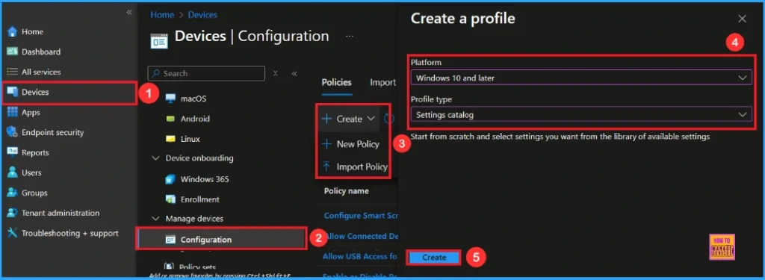Collapse the Manage devices group
The height and width of the screenshot is (280, 765).
[155, 219]
